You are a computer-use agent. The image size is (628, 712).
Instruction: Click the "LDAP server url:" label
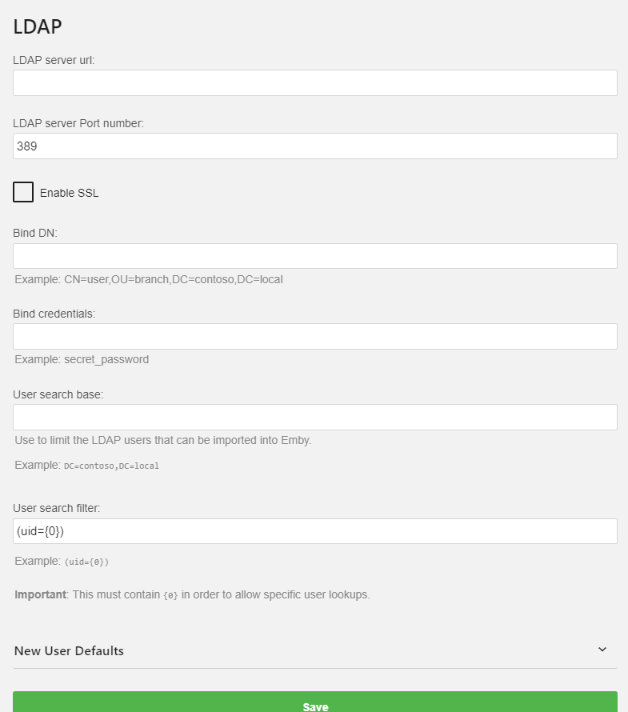pos(54,60)
